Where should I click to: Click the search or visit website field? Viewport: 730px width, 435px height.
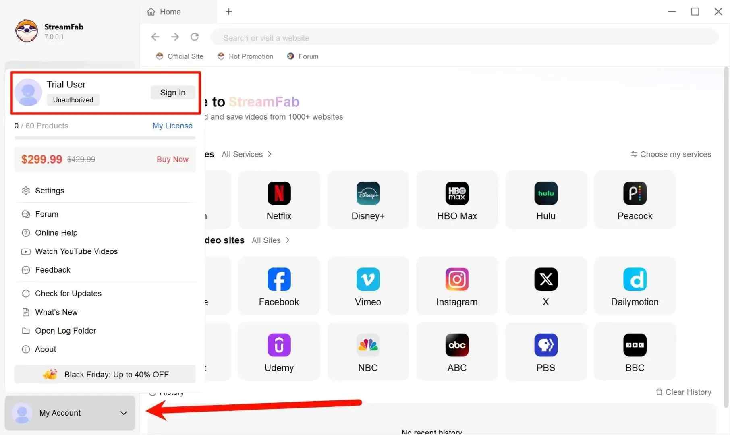click(x=363, y=37)
